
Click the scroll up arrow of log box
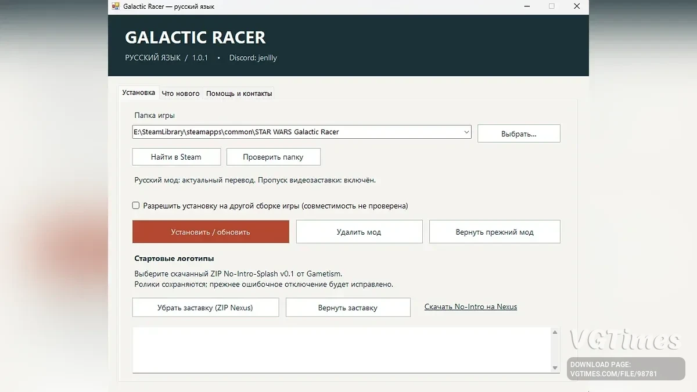[555, 332]
